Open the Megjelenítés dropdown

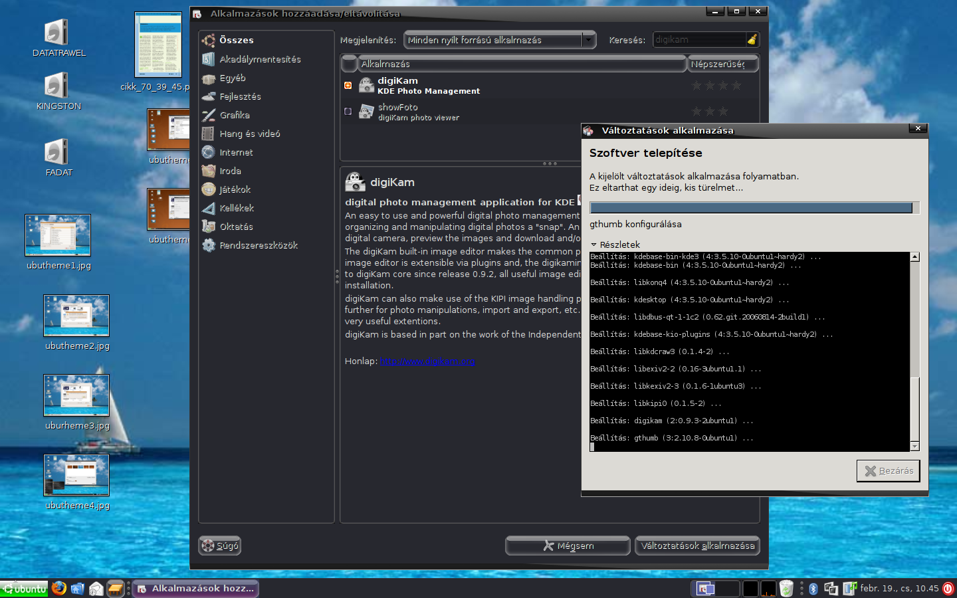500,40
